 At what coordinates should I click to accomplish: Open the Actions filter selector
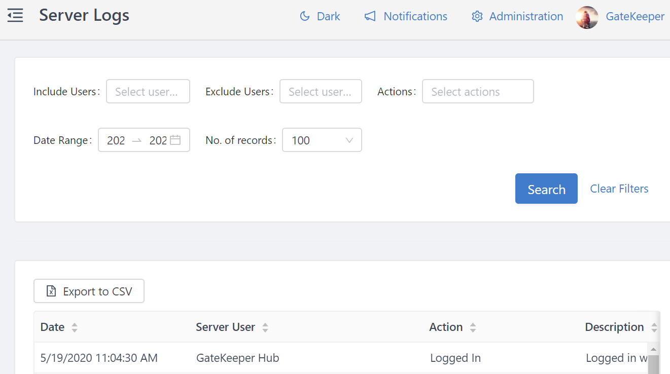click(x=477, y=92)
